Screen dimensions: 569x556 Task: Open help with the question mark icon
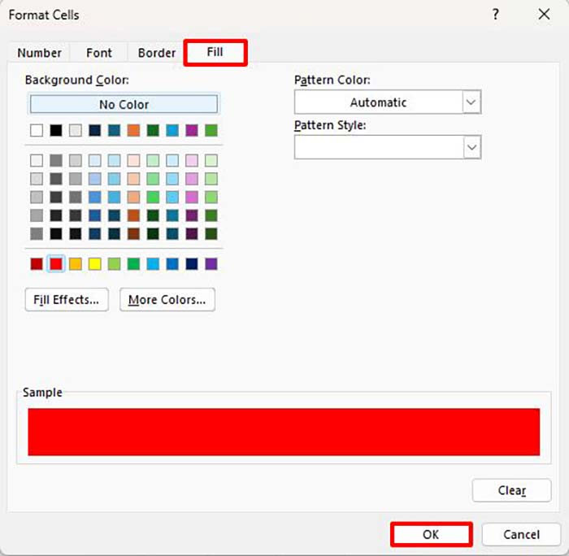[496, 15]
